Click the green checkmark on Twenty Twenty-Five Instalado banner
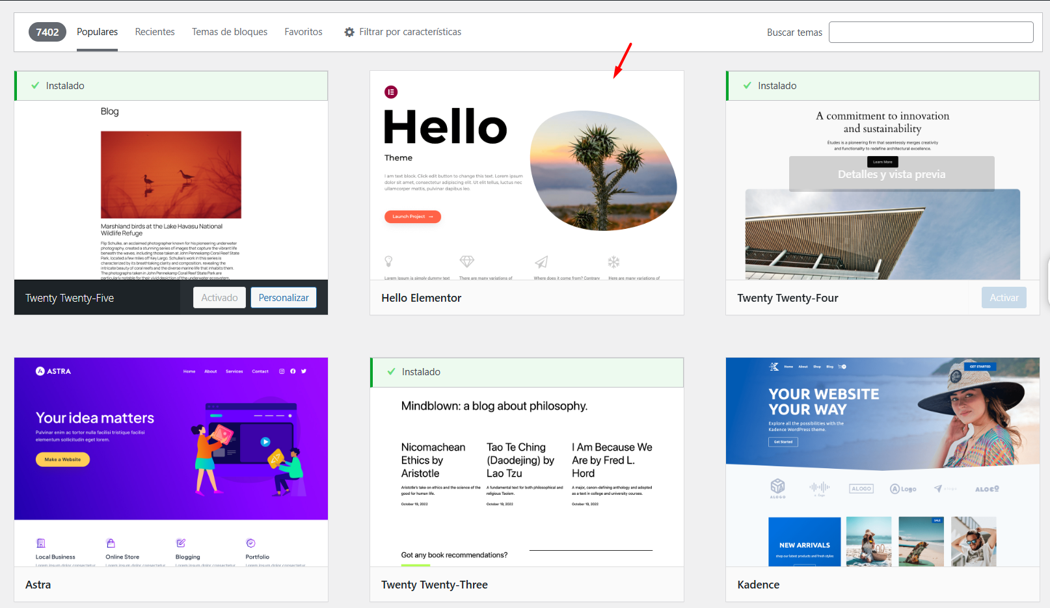The height and width of the screenshot is (608, 1050). (x=35, y=86)
